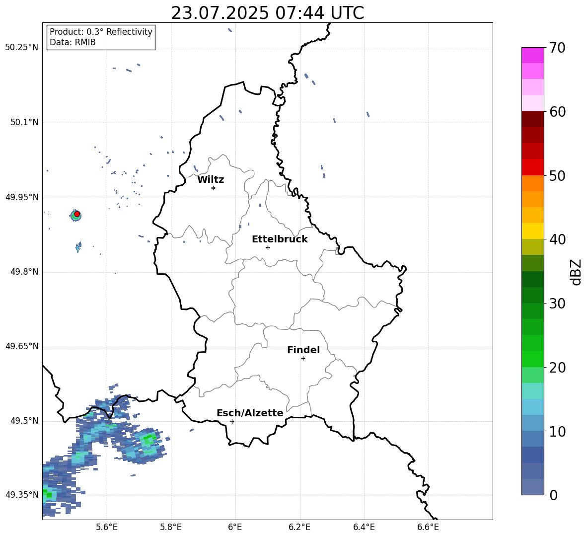Click the Esch/Alzette station cross marker

coord(232,421)
